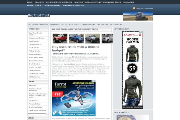Screen dimensions: 180x120
Task: Open Truck: Backlinks in top navigation
Action: click(x=52, y=5)
